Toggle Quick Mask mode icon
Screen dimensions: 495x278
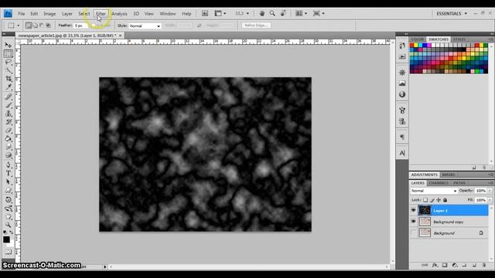click(9, 252)
